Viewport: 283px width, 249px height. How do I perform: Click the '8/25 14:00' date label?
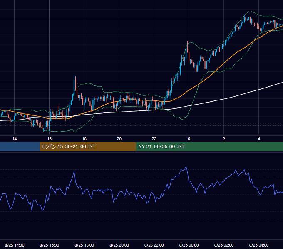(x=15, y=245)
